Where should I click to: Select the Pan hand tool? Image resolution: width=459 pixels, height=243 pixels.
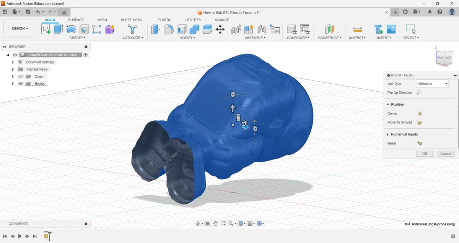click(215, 224)
